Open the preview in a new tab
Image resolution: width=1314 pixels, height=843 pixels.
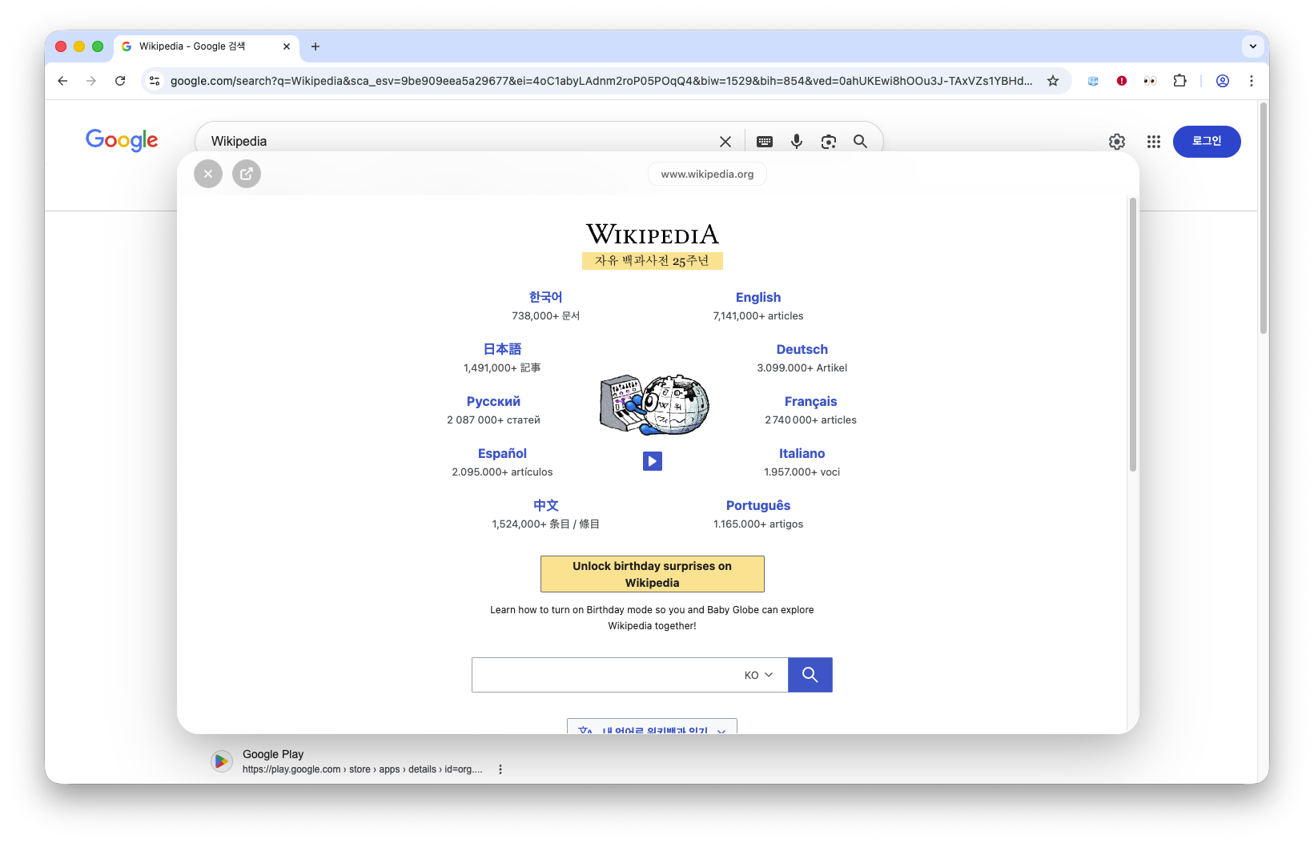tap(247, 174)
